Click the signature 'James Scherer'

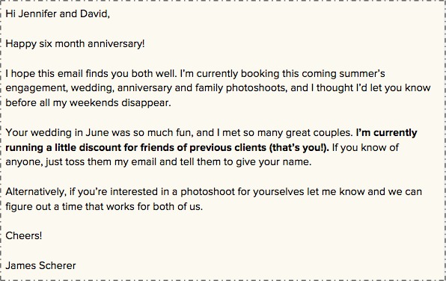click(40, 265)
